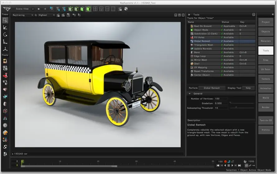
Task: Open the Render panel tab
Action: pyautogui.click(x=265, y=107)
